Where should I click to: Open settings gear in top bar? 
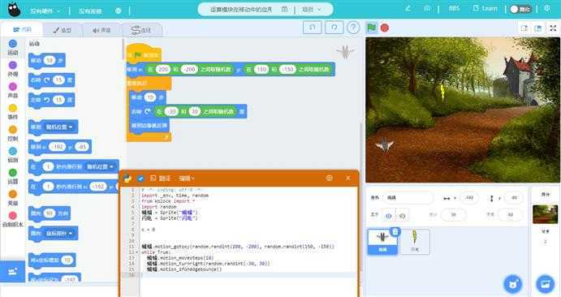[x=546, y=8]
